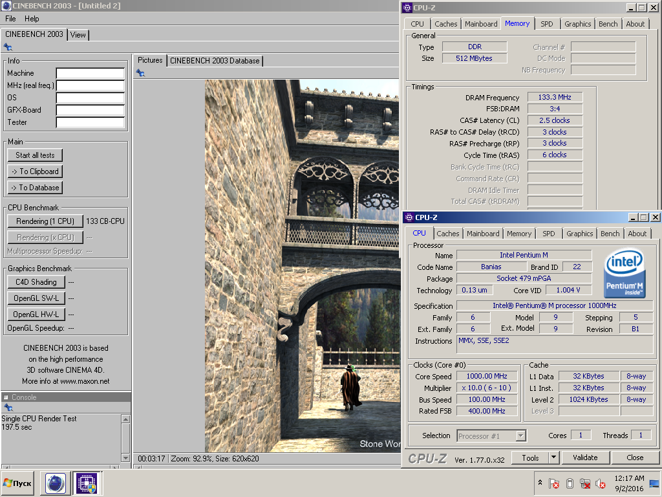
Task: Open Mainboard tab in Memory CPU-Z window
Action: point(481,24)
